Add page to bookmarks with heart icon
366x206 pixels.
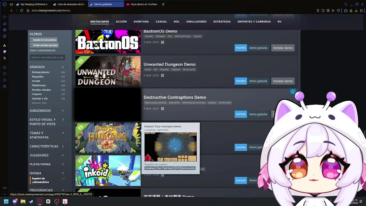click(x=338, y=11)
